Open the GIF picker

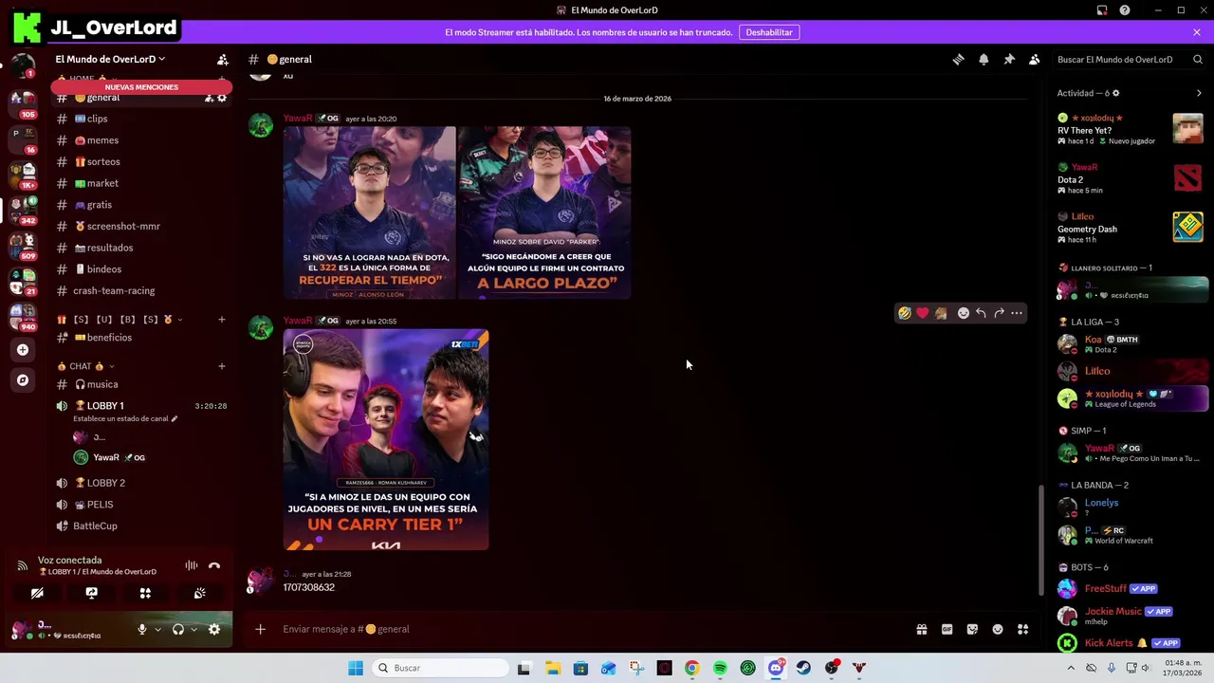pos(947,629)
